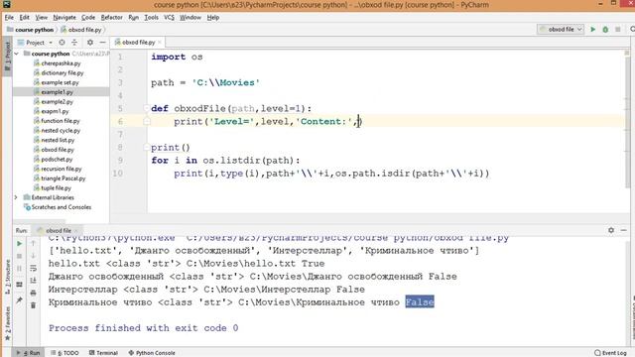This screenshot has width=635, height=357.
Task: Toggle scroll to end in Run console
Action: point(33,280)
